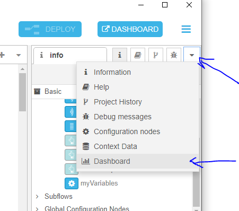Image resolution: width=239 pixels, height=211 pixels.
Task: Click the i icon beside Information
Action: (x=86, y=72)
